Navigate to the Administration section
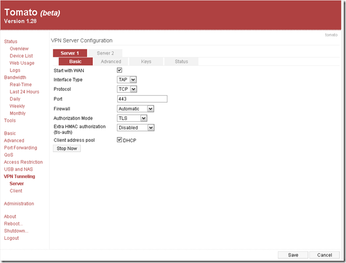This screenshot has height=263, width=346. [x=18, y=204]
